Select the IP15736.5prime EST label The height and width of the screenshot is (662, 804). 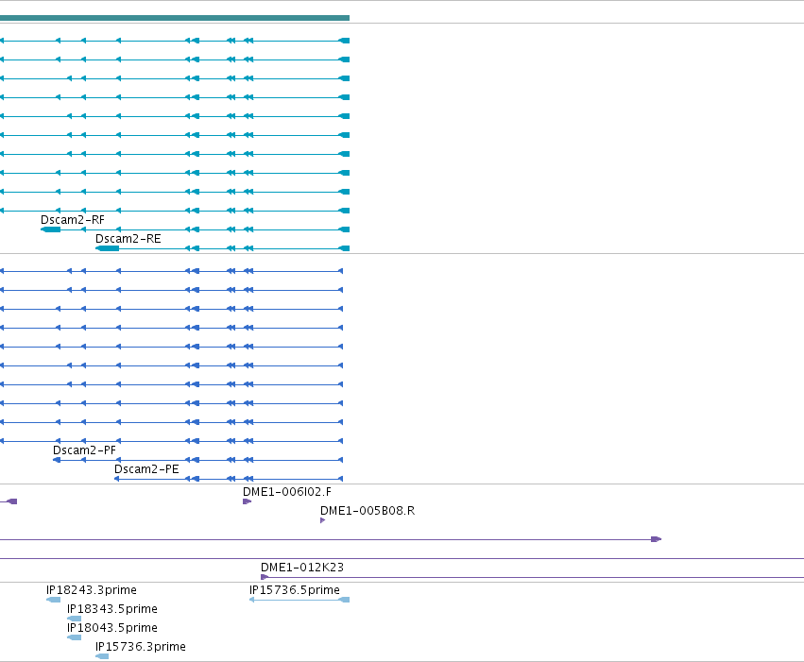click(295, 590)
